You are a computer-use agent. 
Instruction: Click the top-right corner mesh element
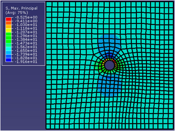[x=171, y=5]
